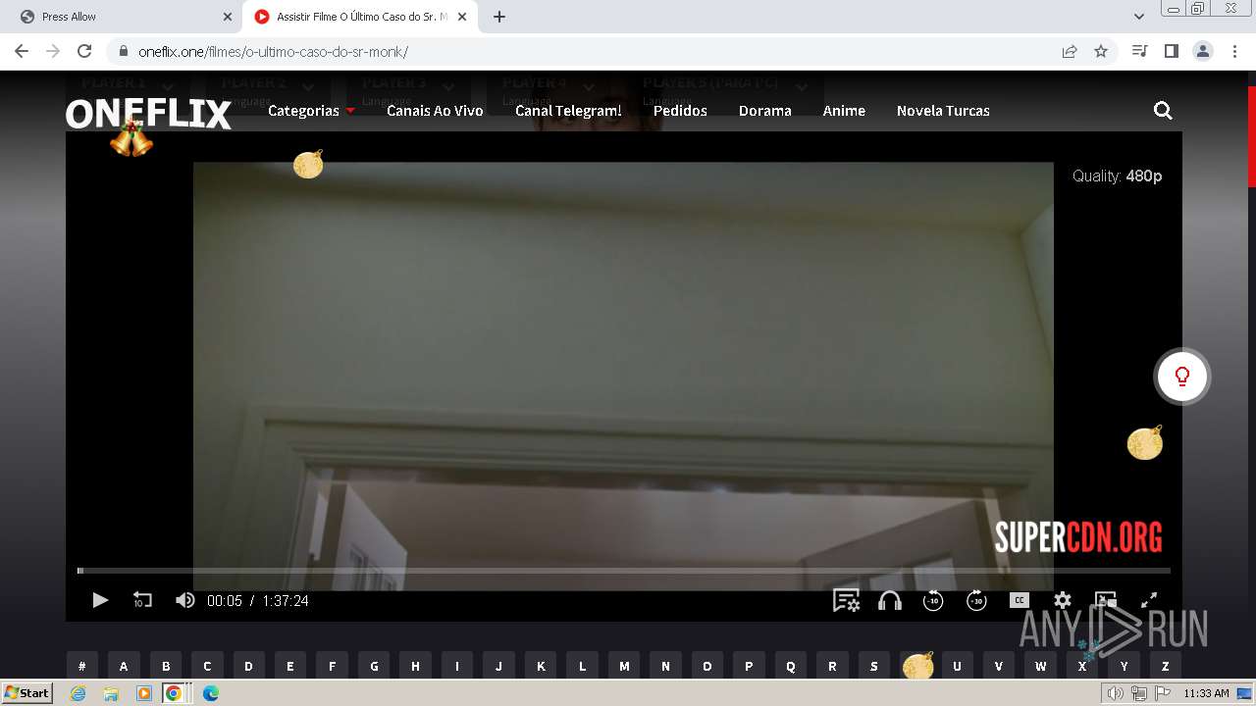The image size is (1256, 706).
Task: Open Windows Start menu
Action: pos(27,693)
